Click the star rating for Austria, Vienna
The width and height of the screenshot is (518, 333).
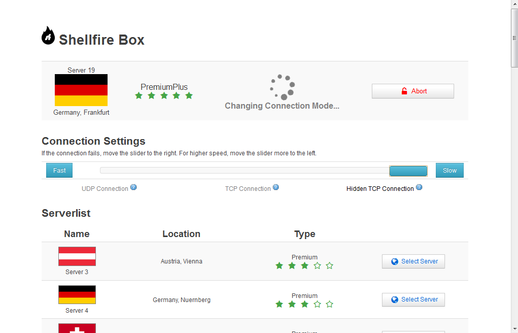tap(304, 265)
